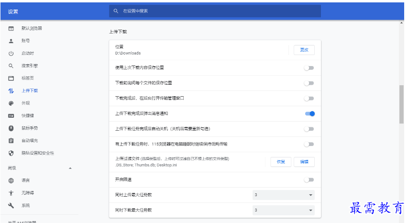This screenshot has height=223, width=408.
Task: Click the search magnifier icon in header
Action: click(x=116, y=11)
